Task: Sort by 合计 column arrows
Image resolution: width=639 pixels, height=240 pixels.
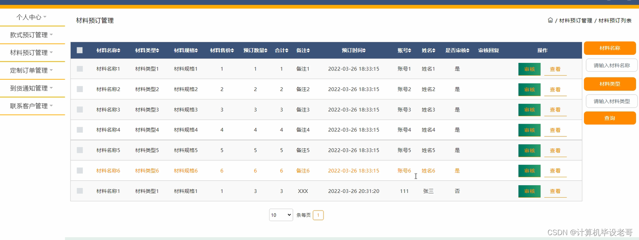Action: tap(287, 51)
